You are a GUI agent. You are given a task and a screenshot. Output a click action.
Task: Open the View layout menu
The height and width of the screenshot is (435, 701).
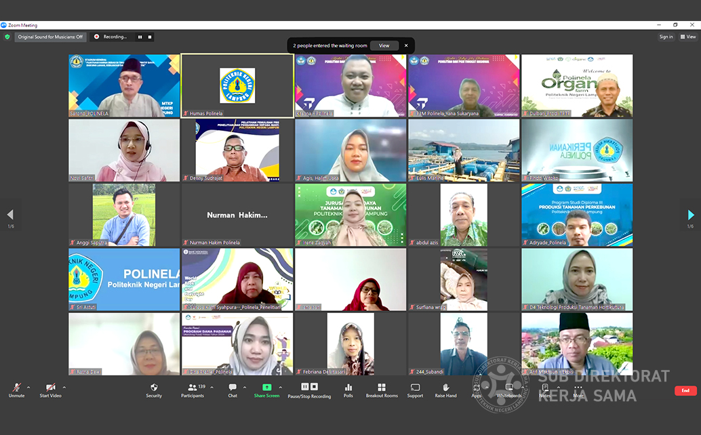[688, 37]
